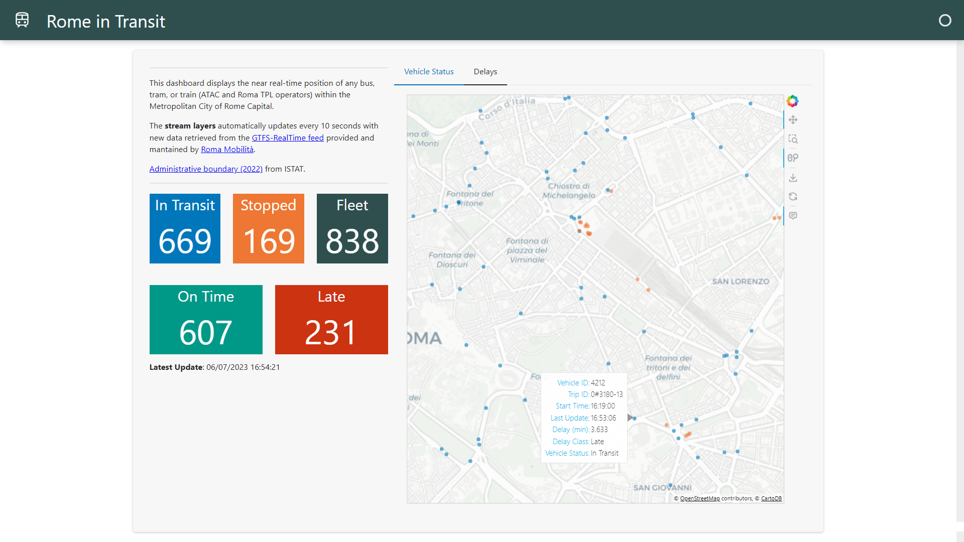Select the Vehicle Status tab
The image size is (964, 542).
coord(429,72)
